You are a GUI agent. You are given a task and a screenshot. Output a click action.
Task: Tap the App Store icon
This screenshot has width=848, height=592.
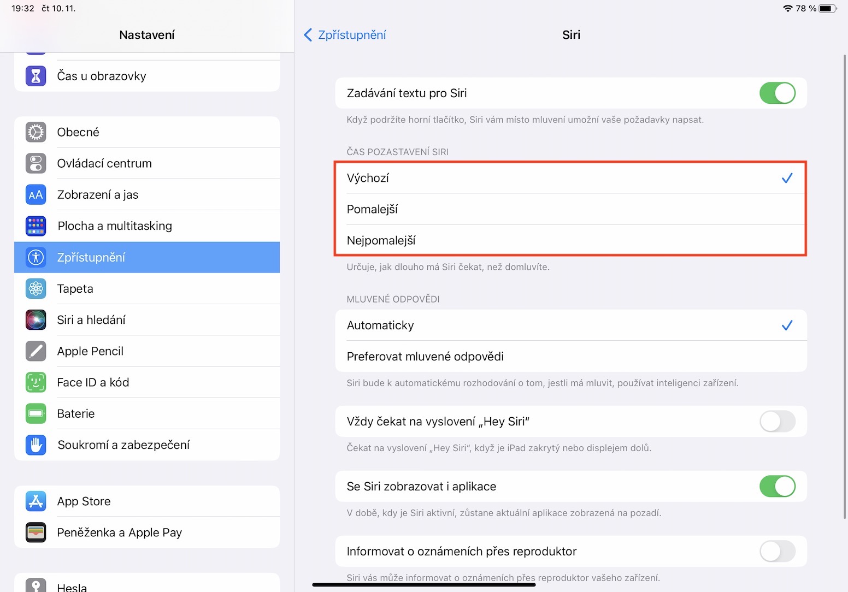pyautogui.click(x=36, y=501)
